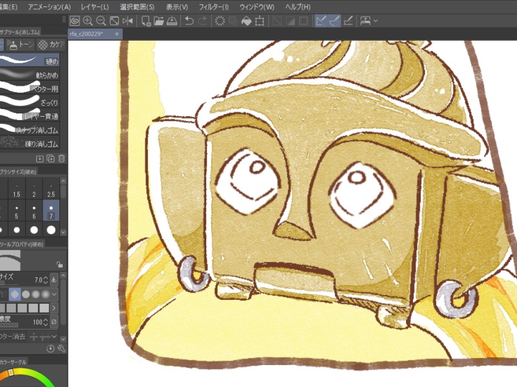Screen dimensions: 517x387
Task: Toggle the tool property lock icon
Action: pyautogui.click(x=59, y=264)
